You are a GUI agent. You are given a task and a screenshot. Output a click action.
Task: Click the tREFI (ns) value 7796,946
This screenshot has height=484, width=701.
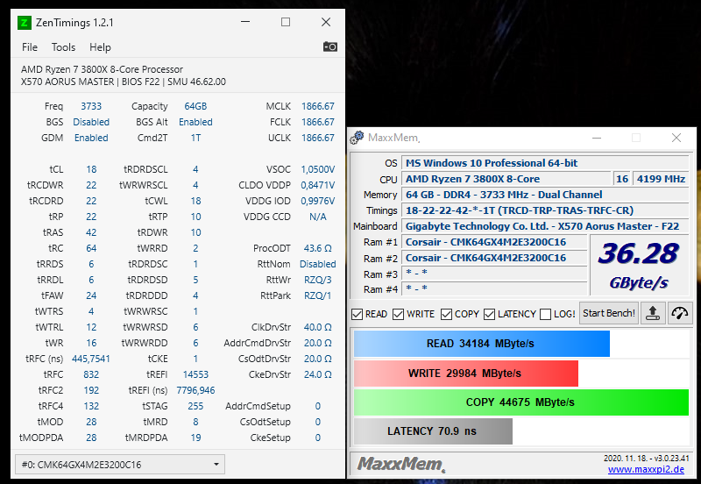(x=195, y=390)
